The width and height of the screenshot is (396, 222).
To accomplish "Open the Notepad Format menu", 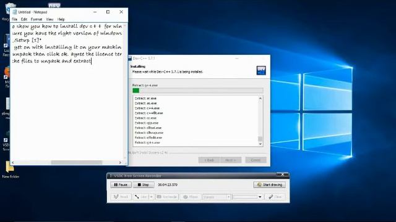I will point(37,19).
